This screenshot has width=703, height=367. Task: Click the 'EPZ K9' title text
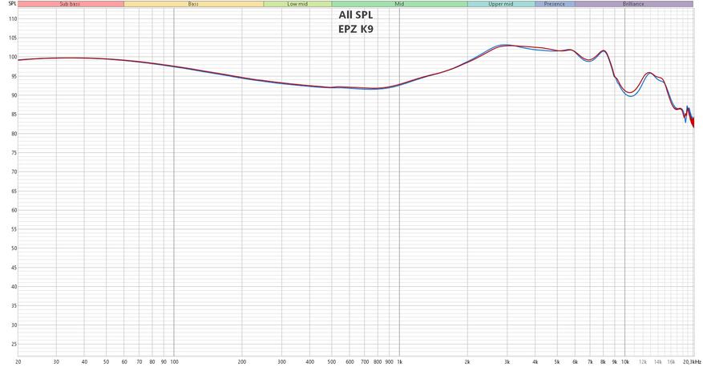pos(356,30)
